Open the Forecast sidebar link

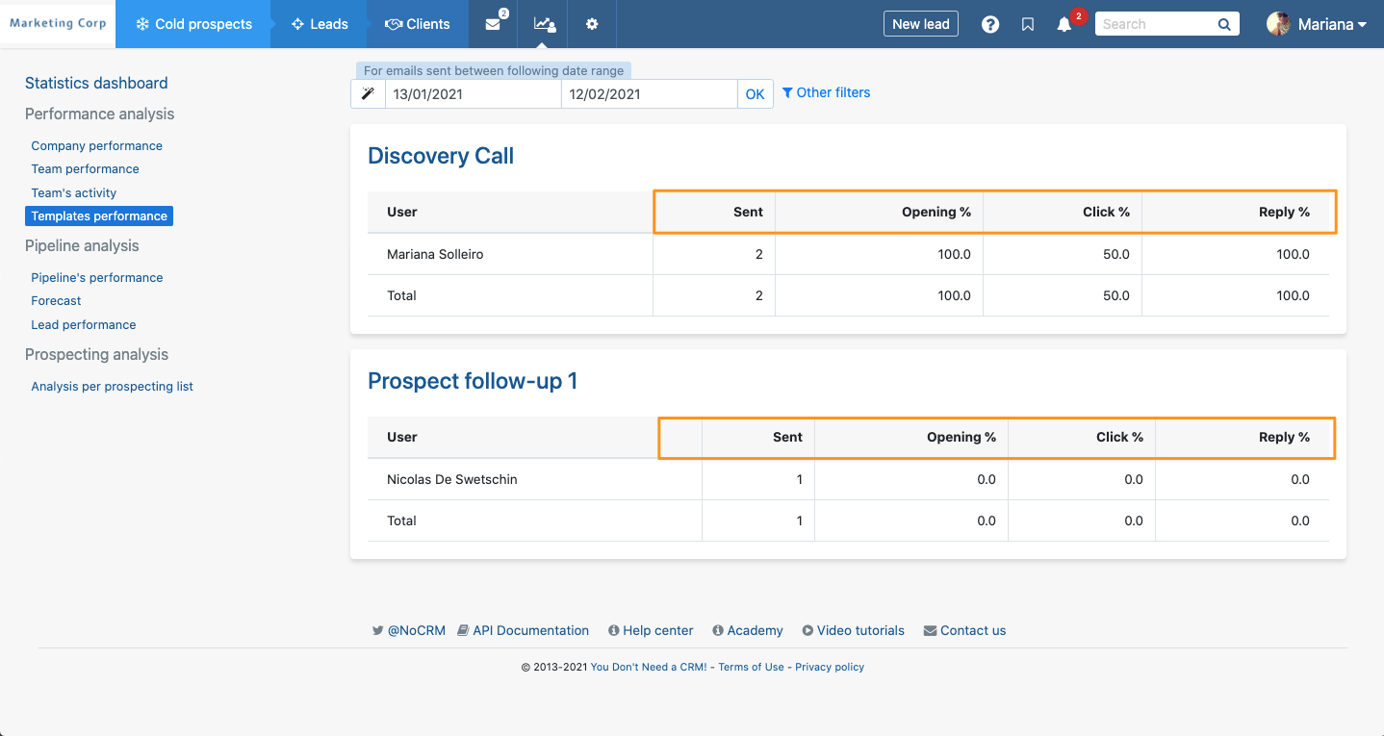point(56,301)
